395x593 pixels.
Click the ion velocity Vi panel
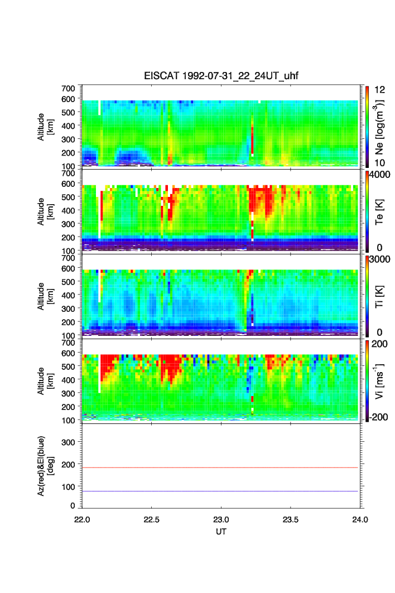(221, 381)
